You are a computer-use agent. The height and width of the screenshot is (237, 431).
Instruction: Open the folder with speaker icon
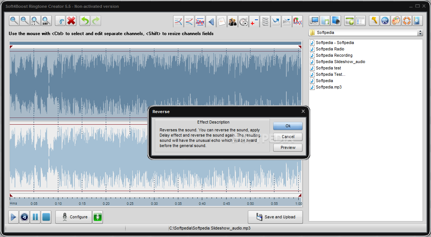336,21
